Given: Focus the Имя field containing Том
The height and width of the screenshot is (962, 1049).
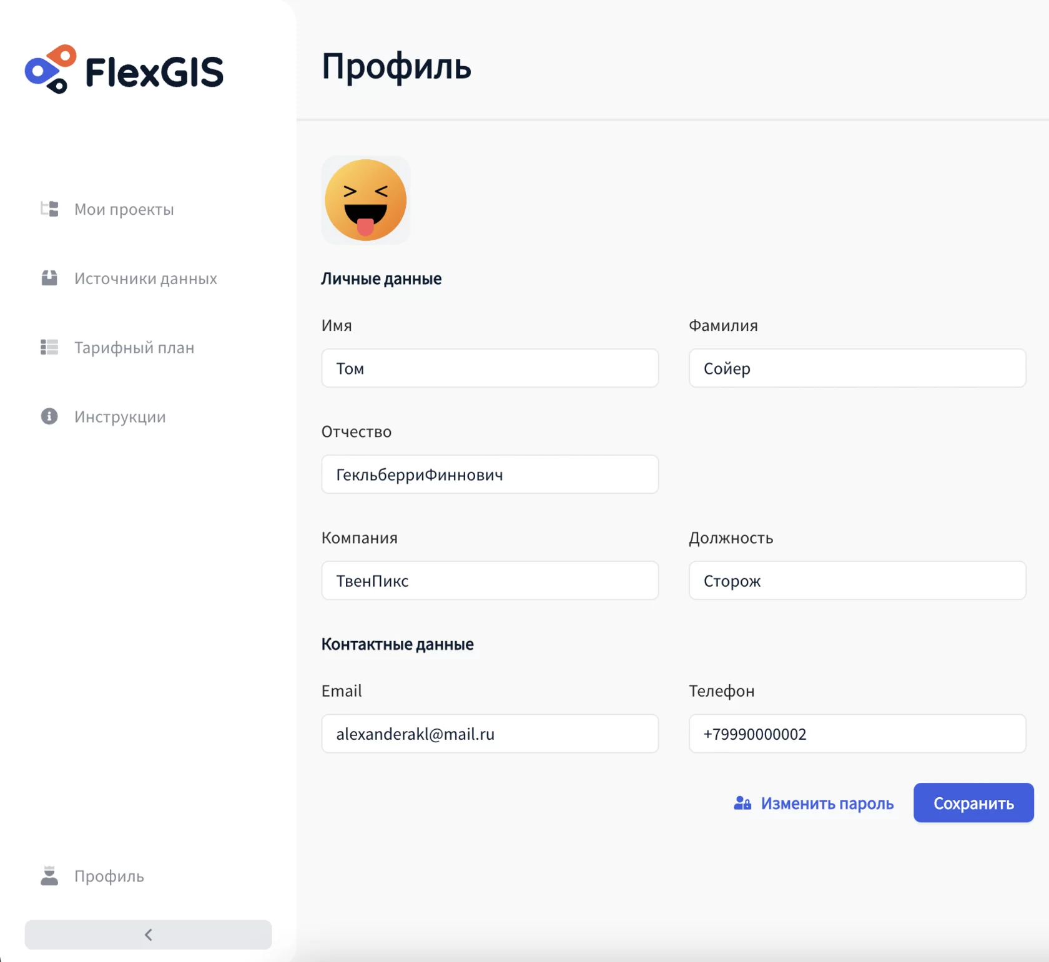Looking at the screenshot, I should [x=490, y=368].
